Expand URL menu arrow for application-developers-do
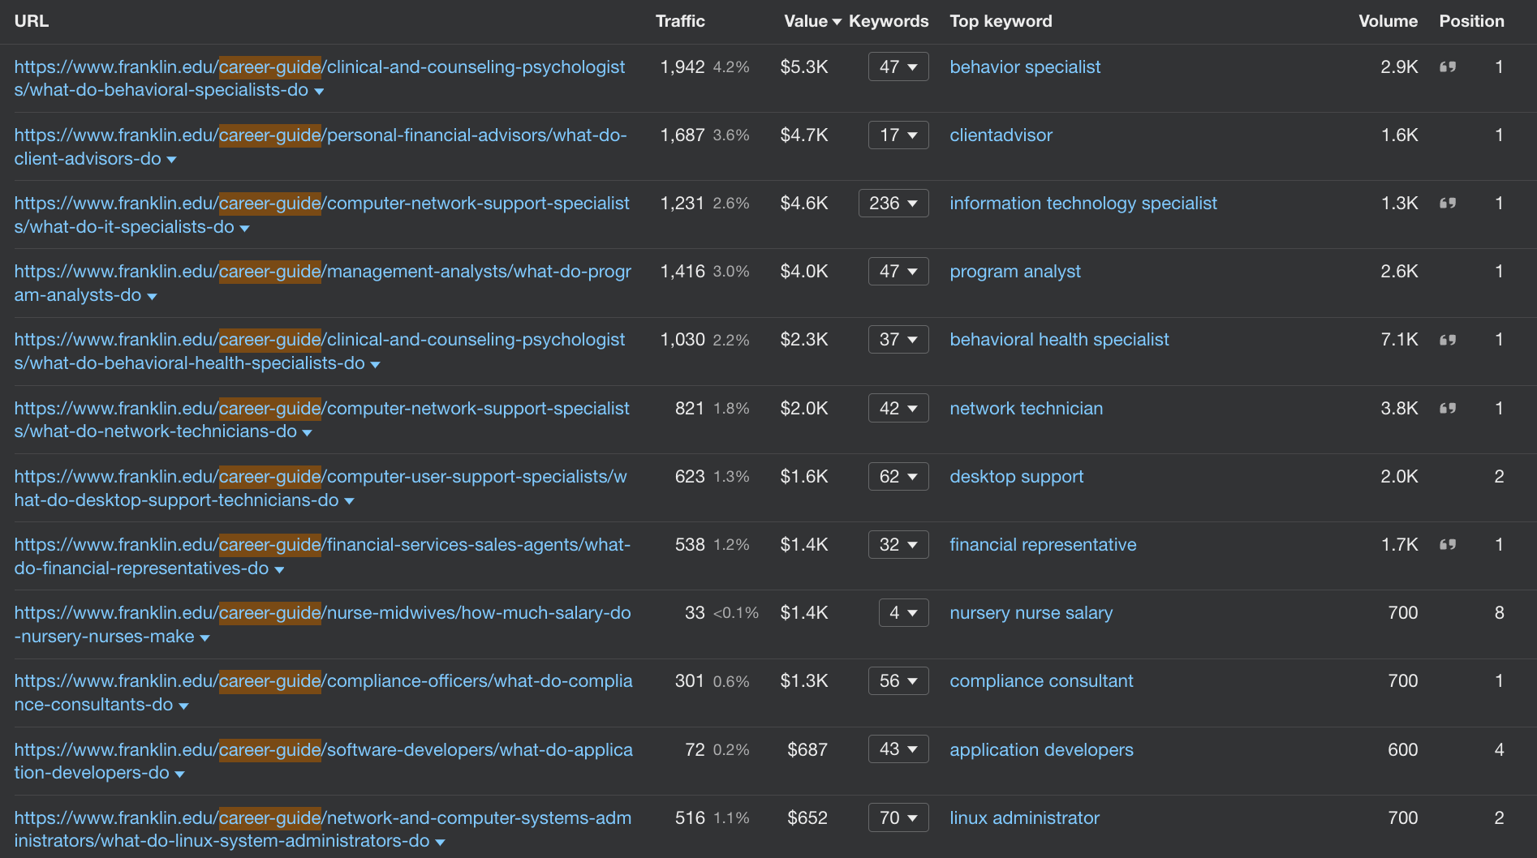Viewport: 1537px width, 858px height. pyautogui.click(x=179, y=774)
